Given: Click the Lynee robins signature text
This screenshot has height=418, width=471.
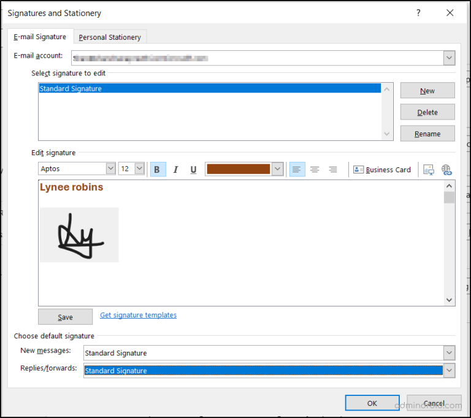Looking at the screenshot, I should point(72,187).
